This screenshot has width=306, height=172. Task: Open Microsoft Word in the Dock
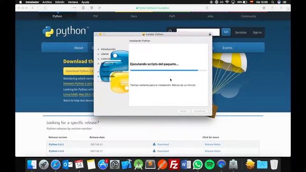pos(186,164)
